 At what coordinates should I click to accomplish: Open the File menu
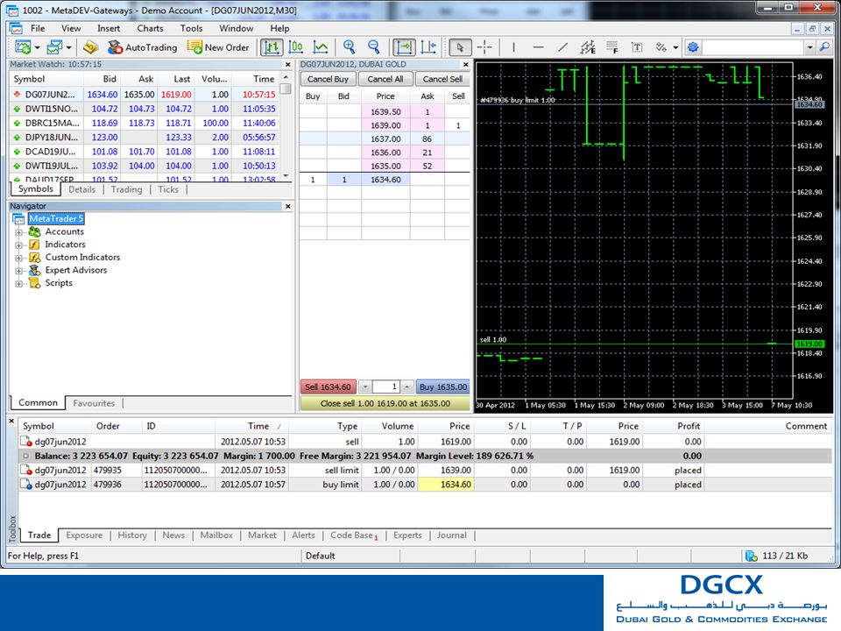38,28
